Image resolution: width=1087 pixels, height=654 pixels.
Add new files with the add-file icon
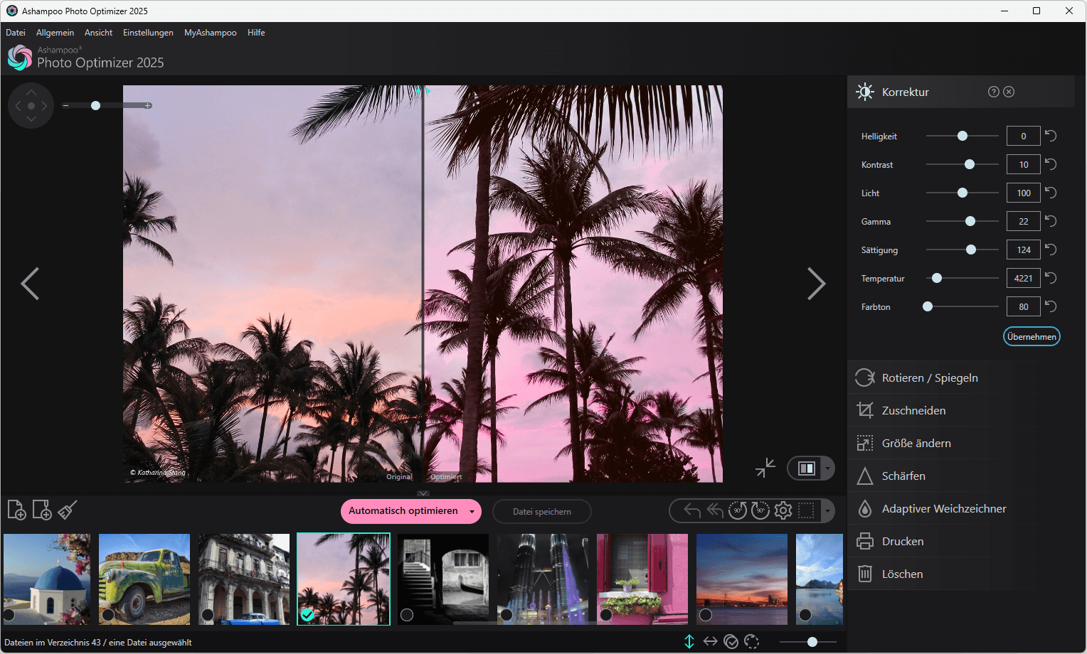pyautogui.click(x=16, y=510)
